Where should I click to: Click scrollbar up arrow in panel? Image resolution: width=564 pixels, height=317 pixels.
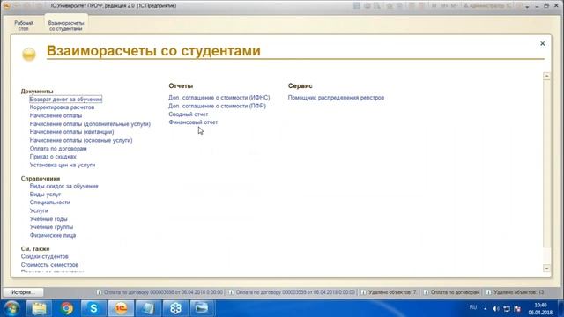546,76
